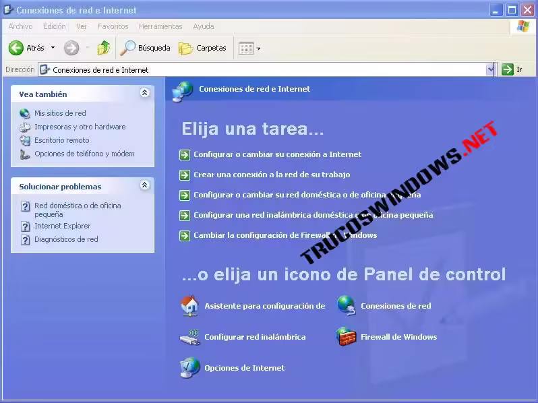This screenshot has width=538, height=403.
Task: Open the Views dropdown arrow
Action: (x=259, y=49)
